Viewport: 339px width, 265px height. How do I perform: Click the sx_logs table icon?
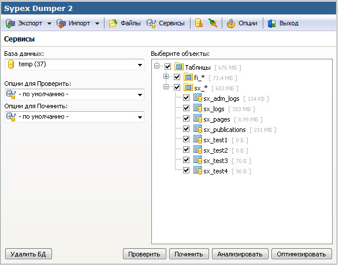click(198, 108)
